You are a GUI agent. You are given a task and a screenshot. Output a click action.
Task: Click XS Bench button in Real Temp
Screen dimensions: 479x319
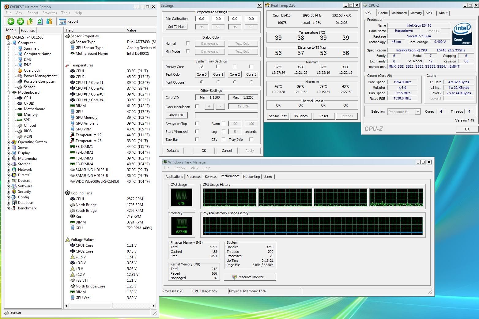coord(301,116)
